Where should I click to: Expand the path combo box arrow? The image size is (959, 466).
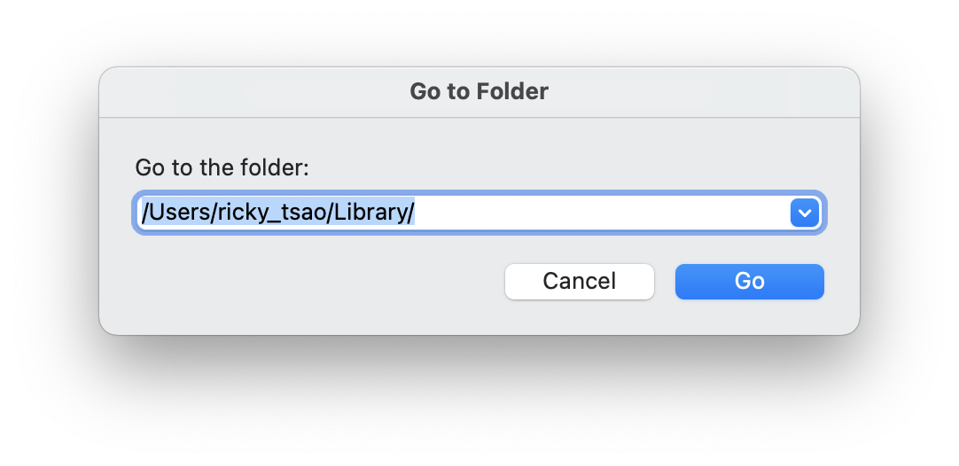tap(804, 213)
